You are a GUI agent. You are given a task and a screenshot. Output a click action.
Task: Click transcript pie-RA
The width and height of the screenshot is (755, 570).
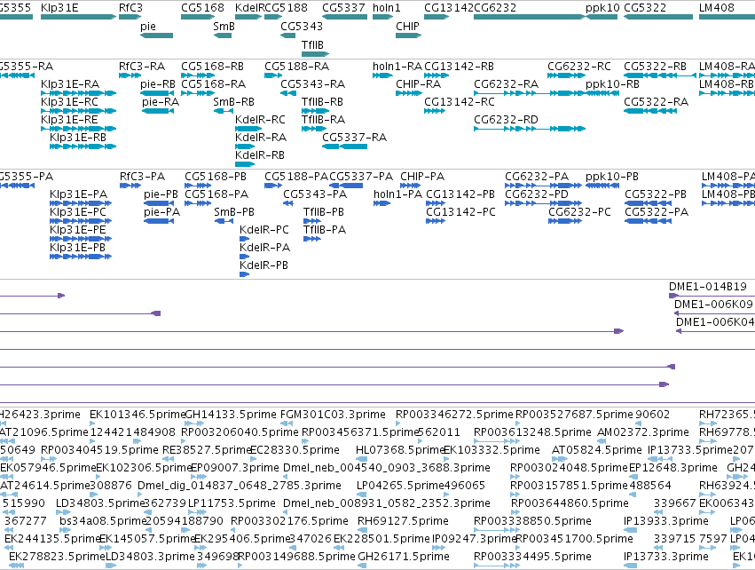[157, 111]
